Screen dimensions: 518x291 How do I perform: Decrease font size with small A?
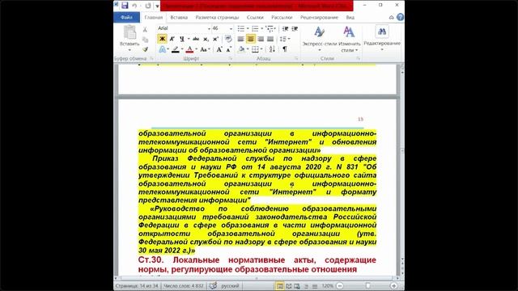tap(228, 50)
